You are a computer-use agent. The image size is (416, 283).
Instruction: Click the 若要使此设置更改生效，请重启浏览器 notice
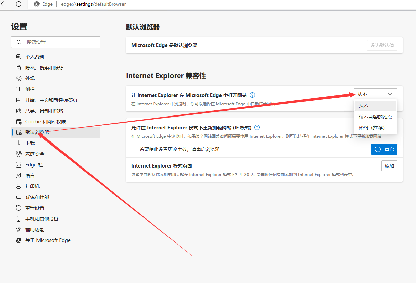click(x=180, y=149)
